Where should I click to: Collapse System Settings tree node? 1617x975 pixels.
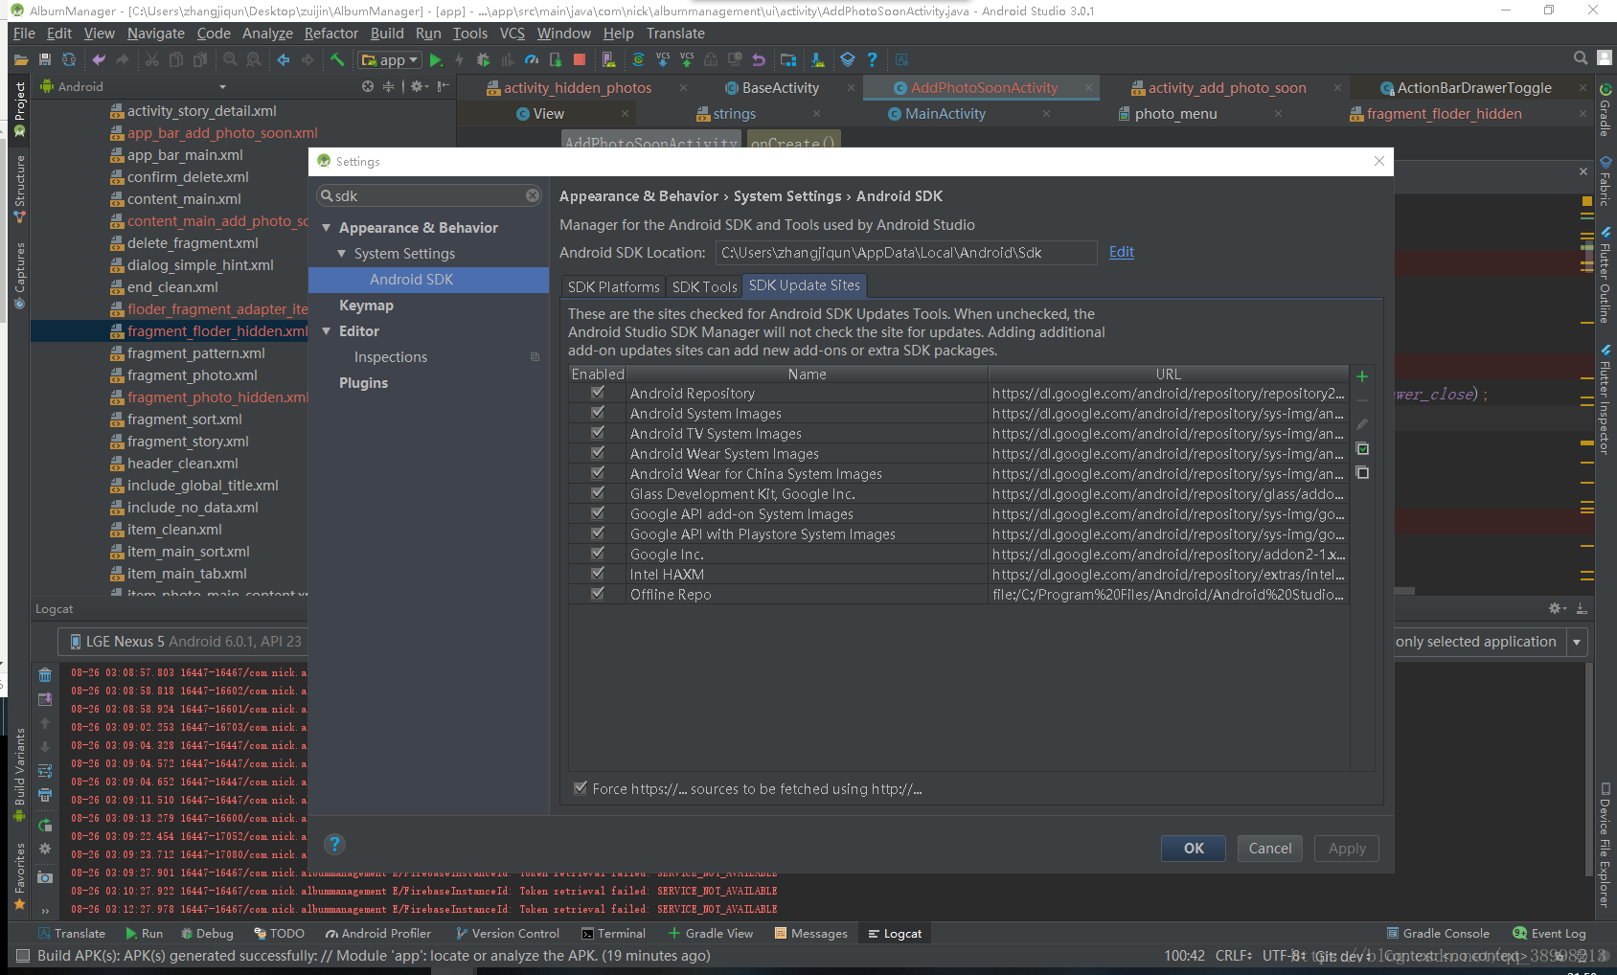342,254
